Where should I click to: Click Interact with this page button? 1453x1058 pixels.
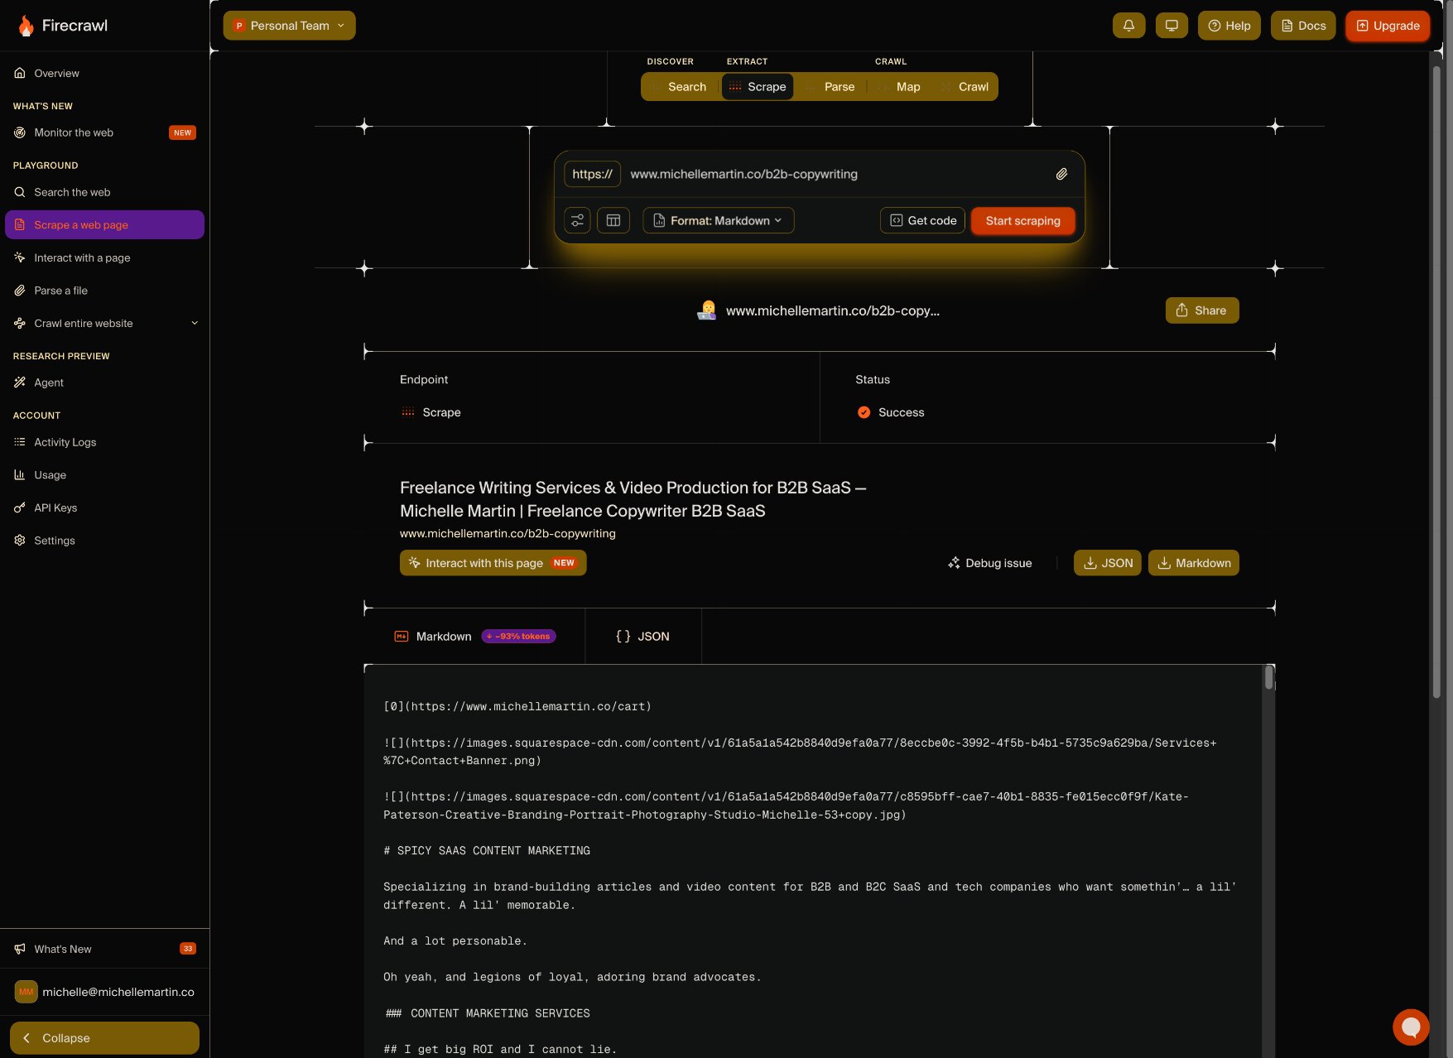click(x=493, y=563)
